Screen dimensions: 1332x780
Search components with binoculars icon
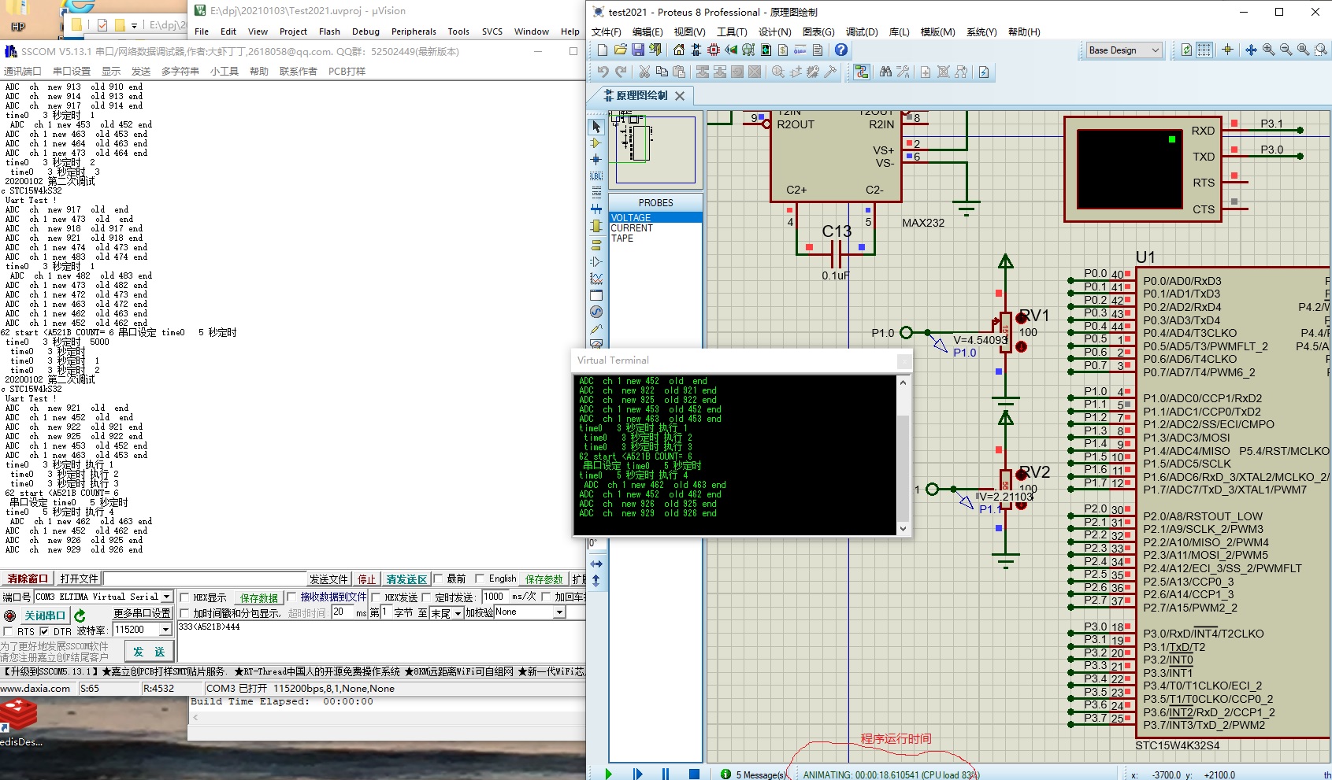(885, 72)
